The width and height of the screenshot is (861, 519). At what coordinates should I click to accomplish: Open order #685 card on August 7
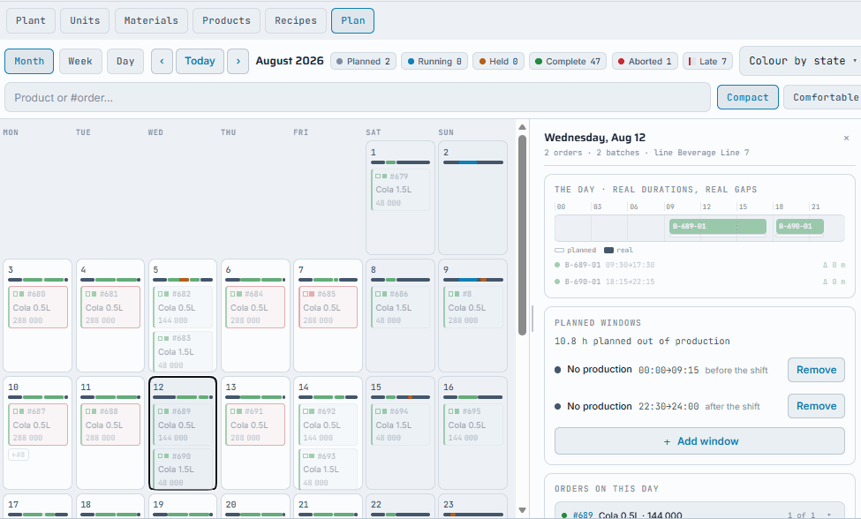(x=328, y=307)
